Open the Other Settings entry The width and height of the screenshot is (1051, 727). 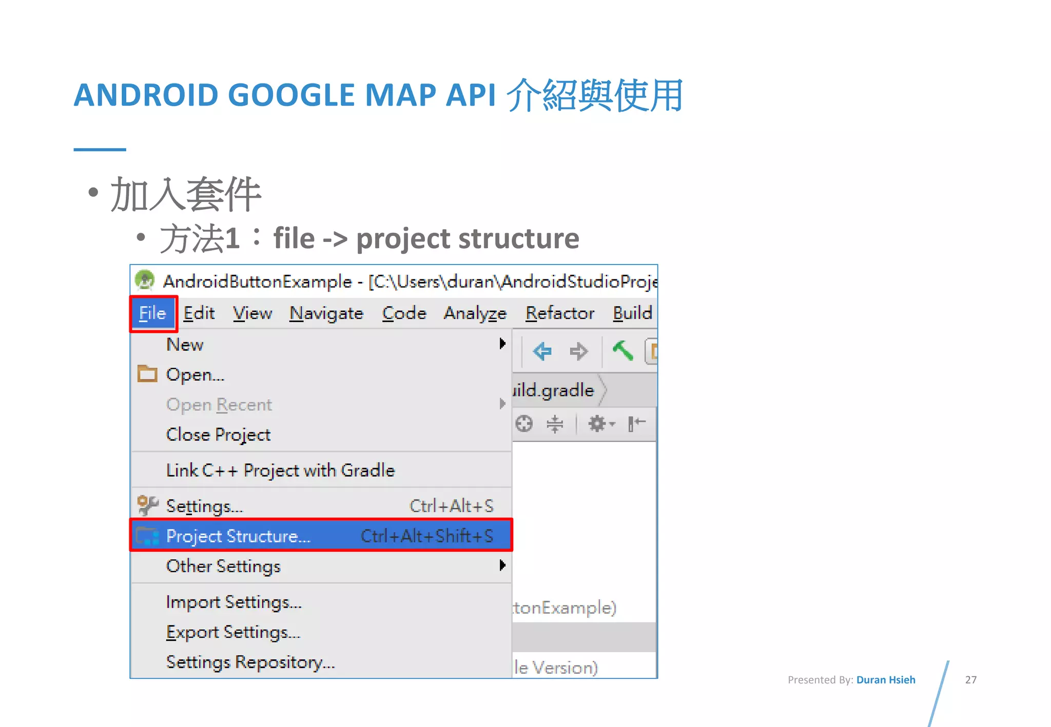321,566
